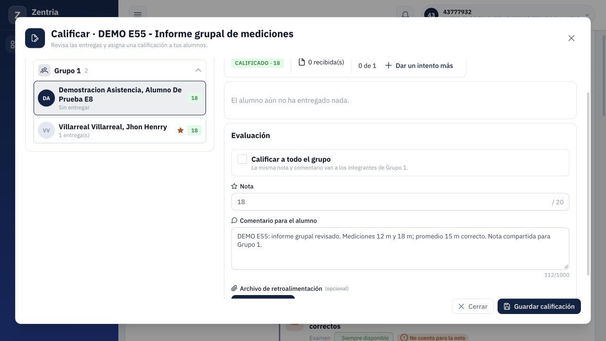
Task: Click the star icon on Villarreal's row
Action: pos(180,130)
